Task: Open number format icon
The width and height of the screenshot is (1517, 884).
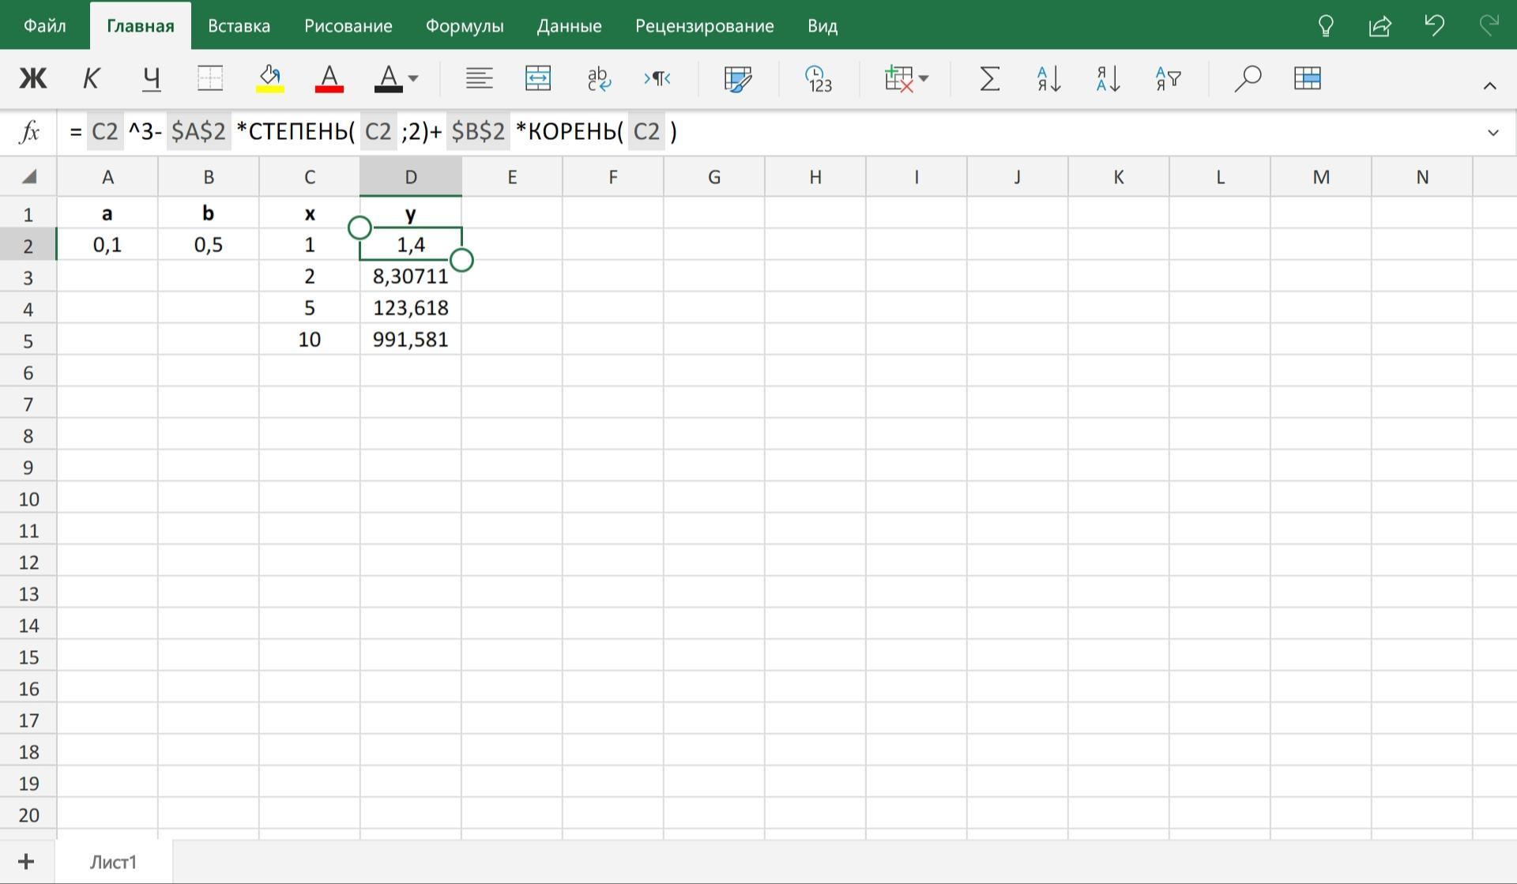Action: click(819, 78)
